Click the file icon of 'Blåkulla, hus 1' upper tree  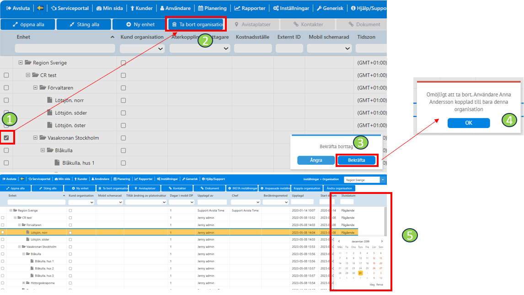coord(57,163)
